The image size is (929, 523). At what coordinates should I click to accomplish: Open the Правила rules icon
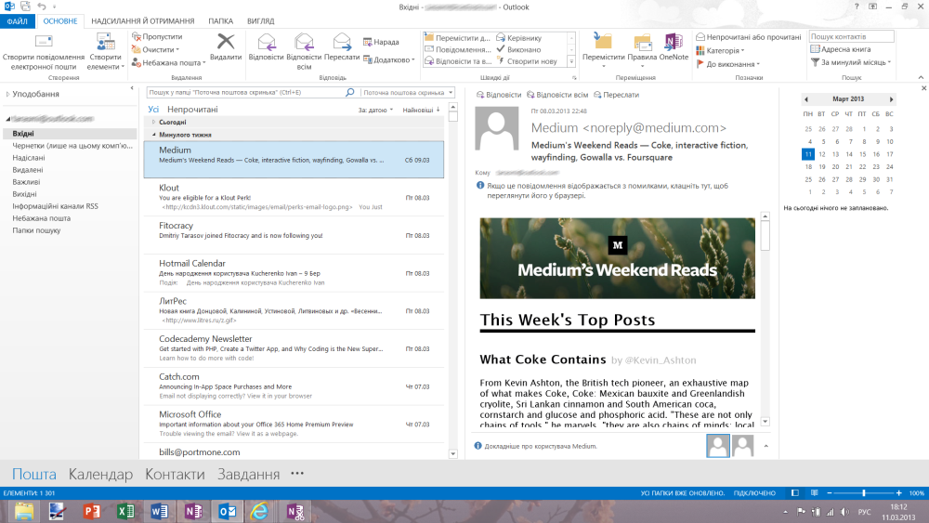(x=642, y=50)
